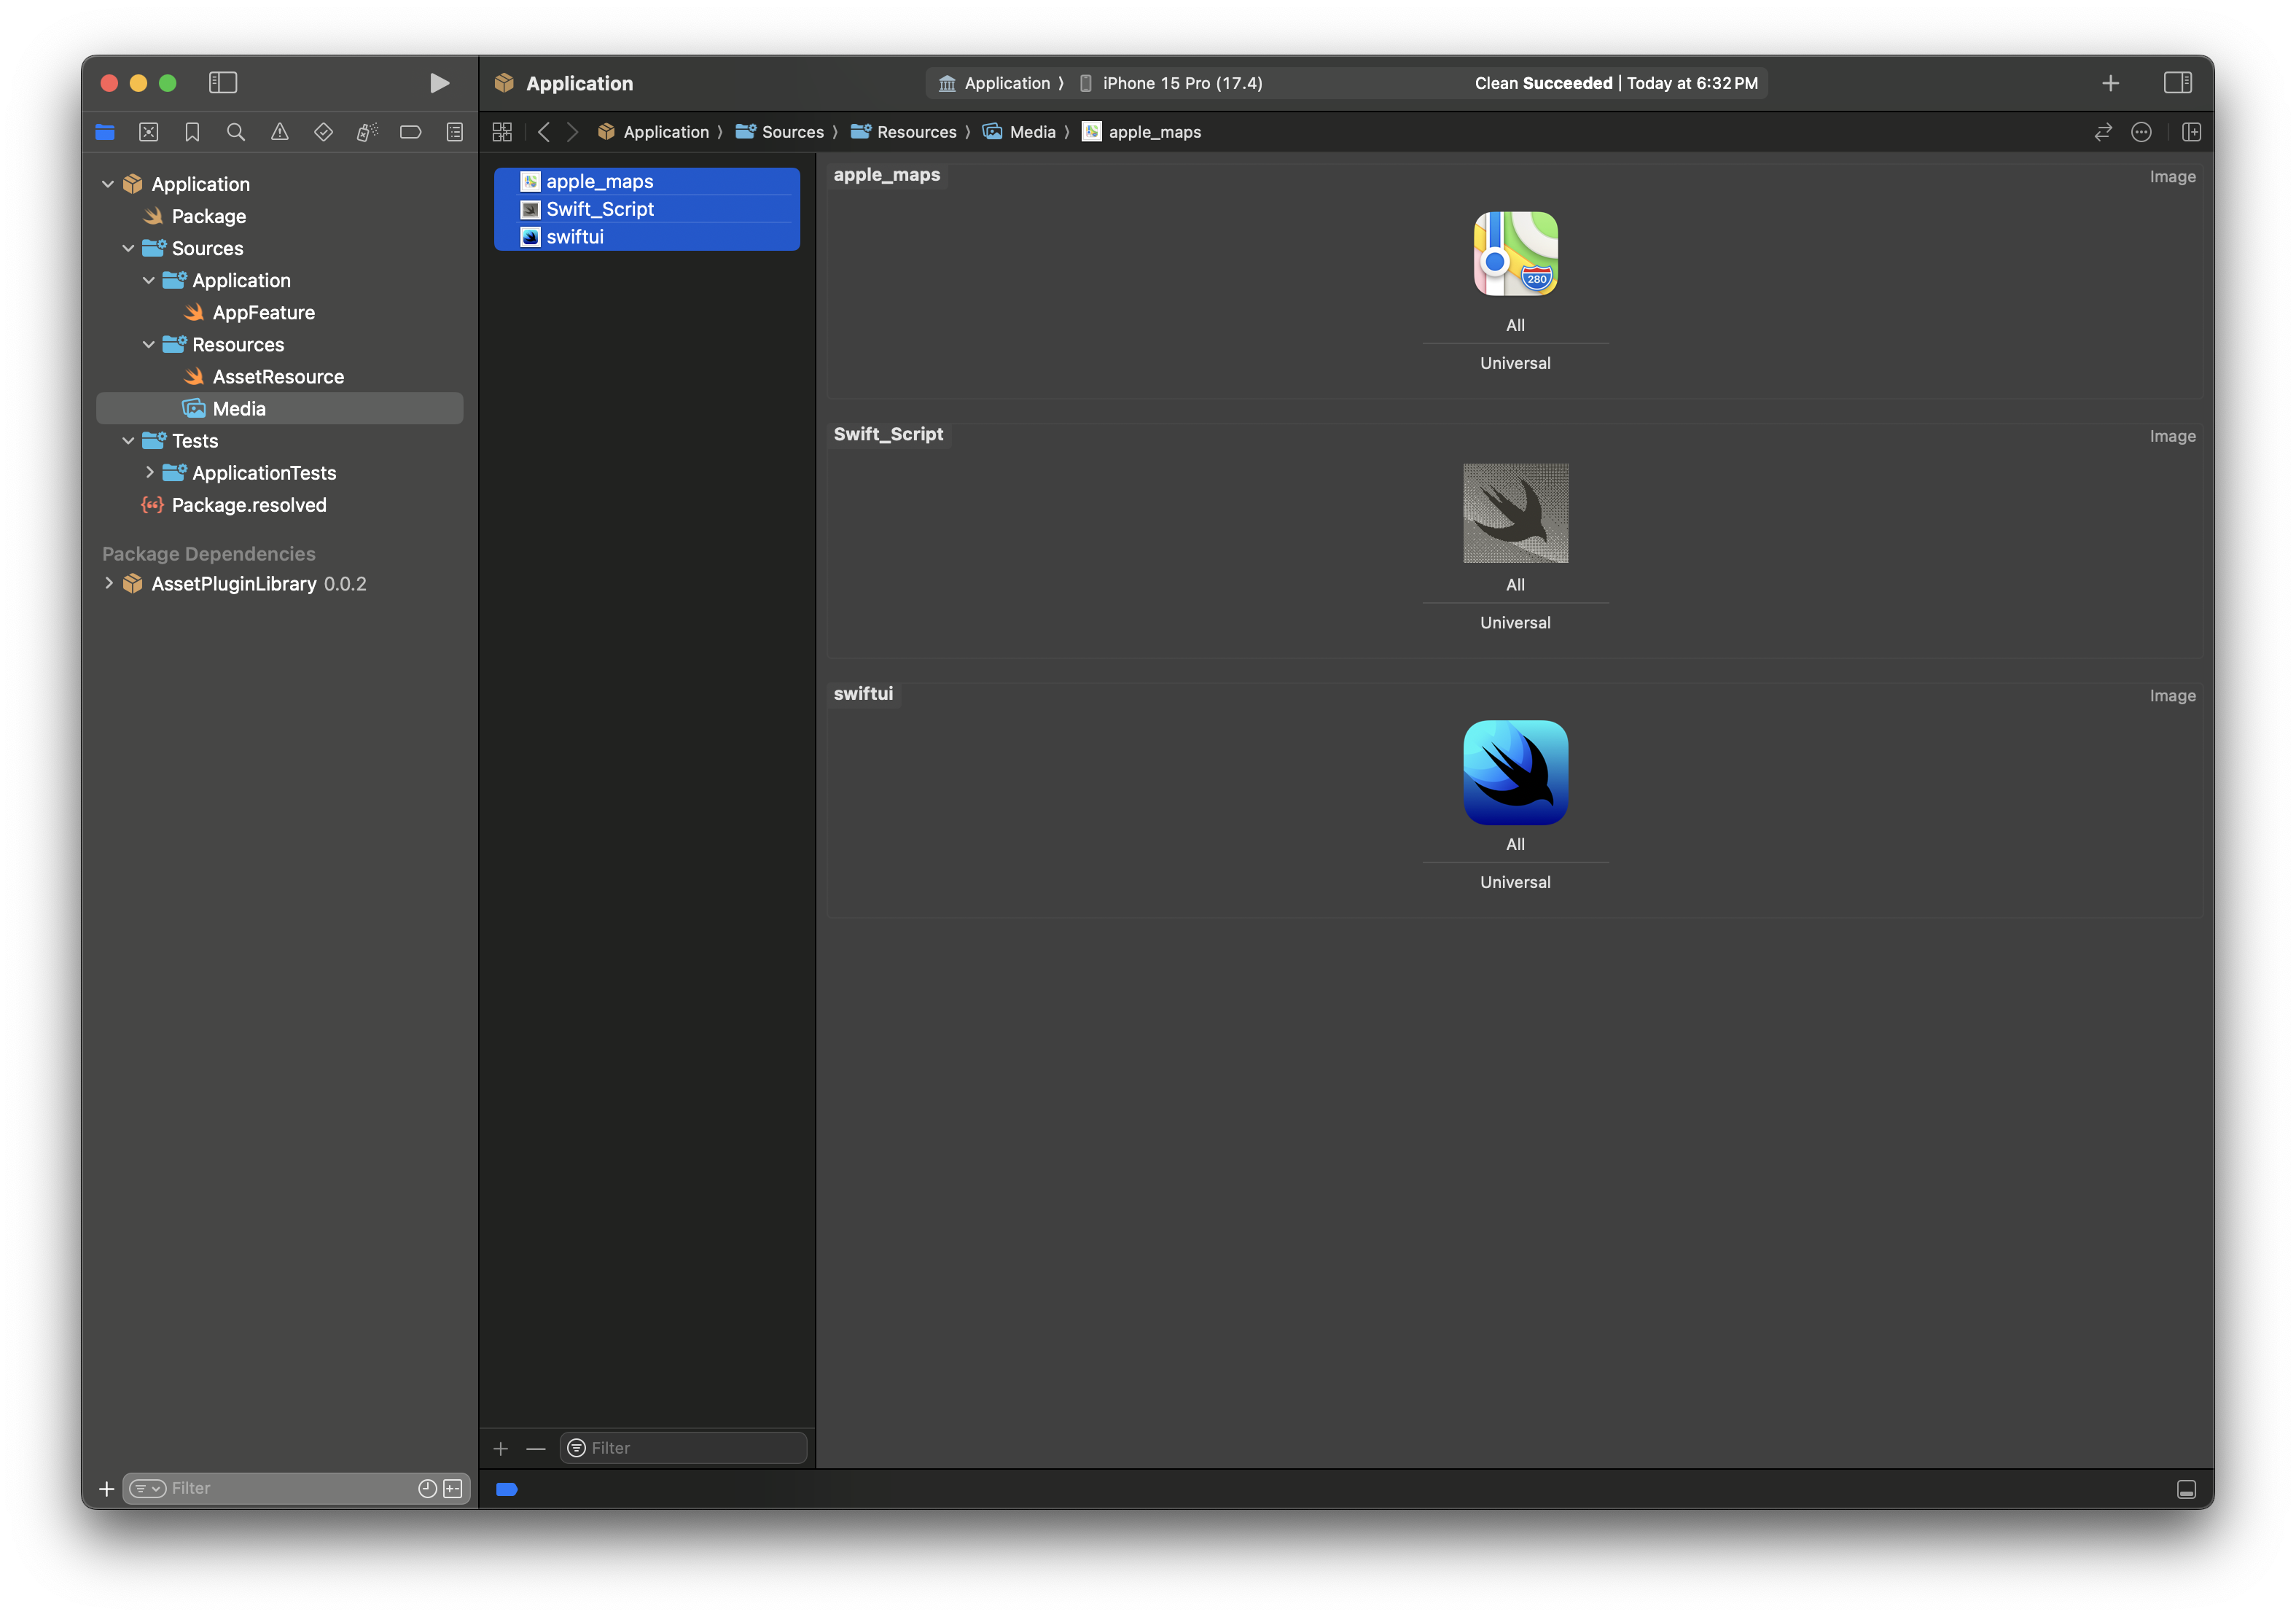The height and width of the screenshot is (1617, 2296).
Task: Show only source-controlled files filter
Action: click(x=453, y=1489)
